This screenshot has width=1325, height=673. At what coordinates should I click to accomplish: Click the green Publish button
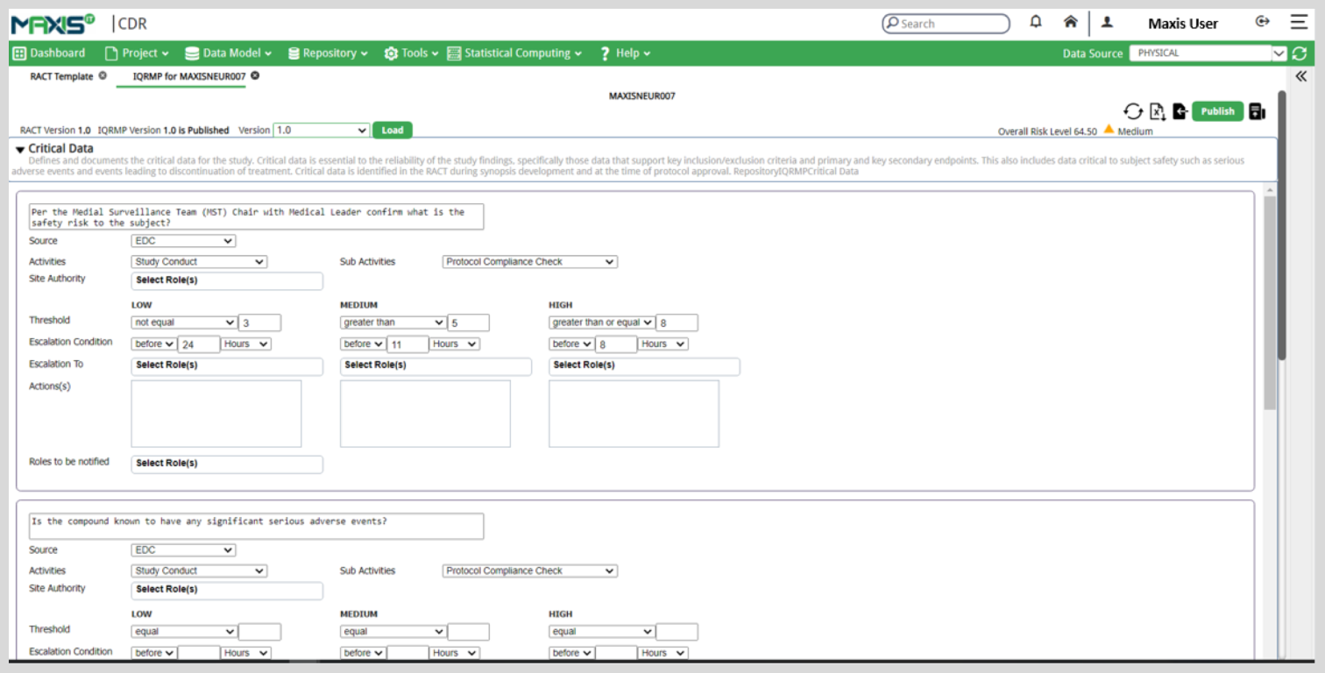click(1217, 111)
